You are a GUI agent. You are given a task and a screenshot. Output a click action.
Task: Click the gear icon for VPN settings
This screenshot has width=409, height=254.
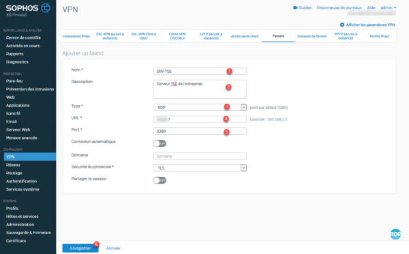[342, 25]
